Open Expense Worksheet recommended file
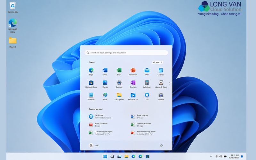The image size is (256, 160). tap(141, 125)
